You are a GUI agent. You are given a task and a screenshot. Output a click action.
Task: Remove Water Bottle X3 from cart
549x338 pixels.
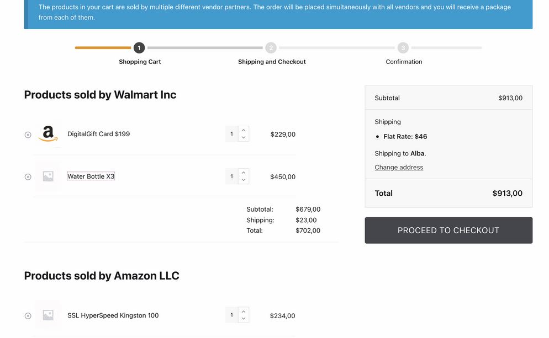(28, 177)
